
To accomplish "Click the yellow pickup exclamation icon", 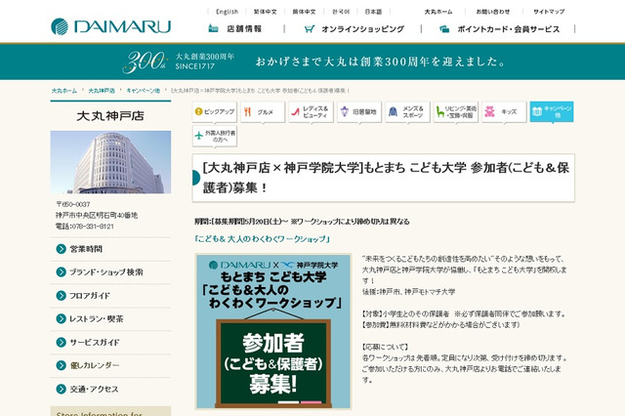I will 198,111.
